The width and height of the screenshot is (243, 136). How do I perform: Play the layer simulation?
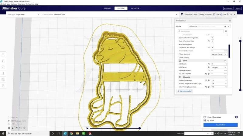click(x=87, y=128)
